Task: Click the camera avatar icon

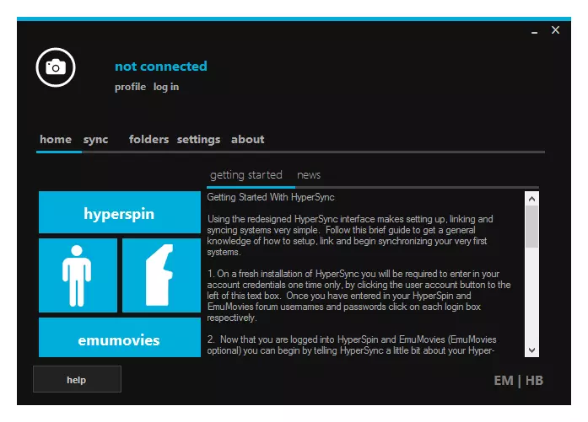Action: [56, 67]
